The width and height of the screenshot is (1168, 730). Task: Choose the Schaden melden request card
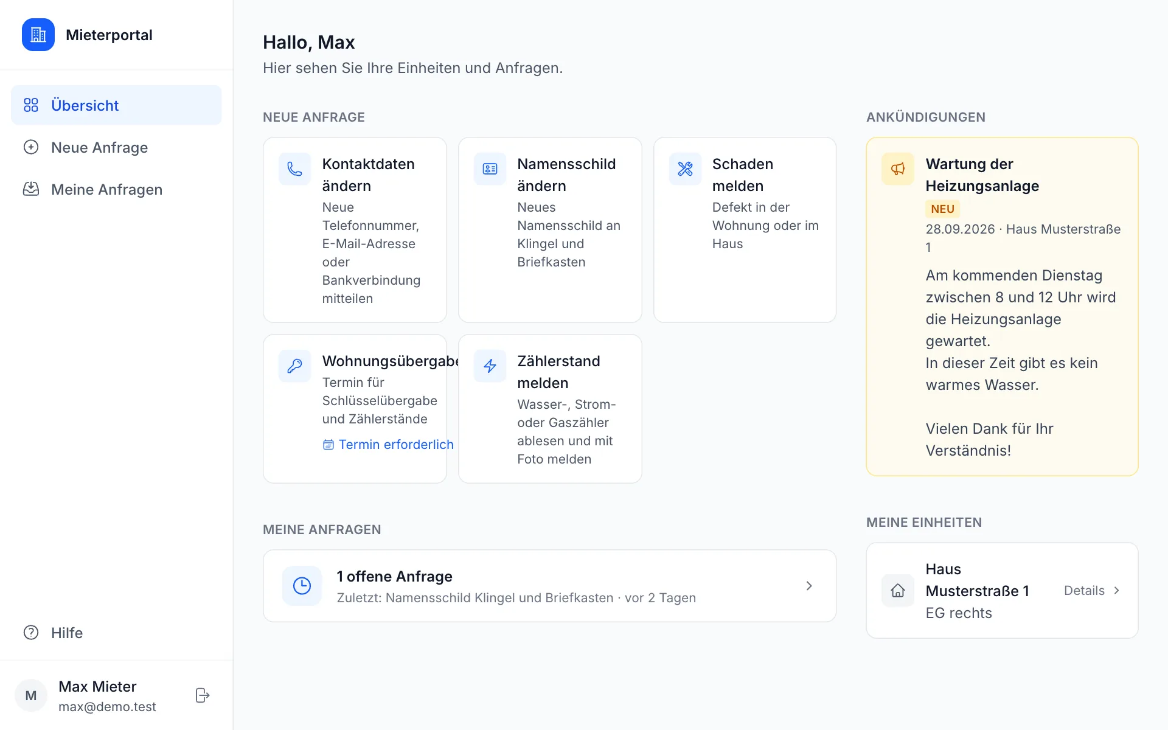[x=745, y=230]
